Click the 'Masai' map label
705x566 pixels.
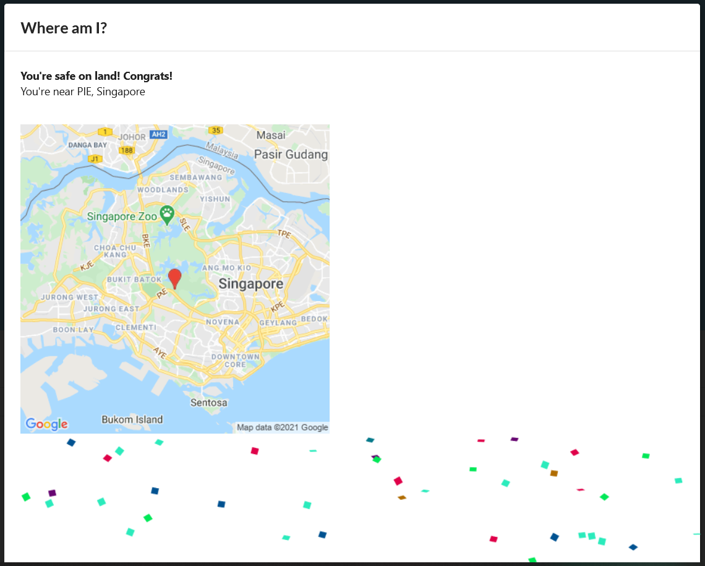271,135
